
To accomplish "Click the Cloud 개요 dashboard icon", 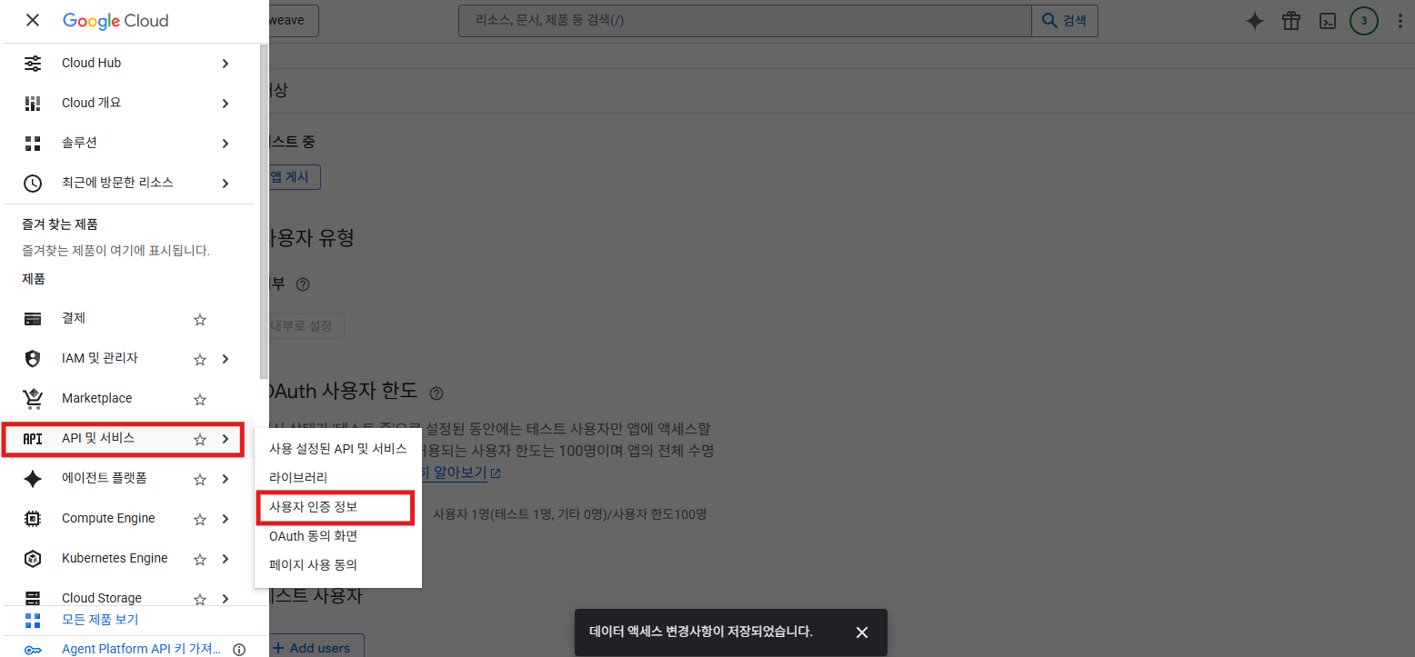I will click(33, 104).
